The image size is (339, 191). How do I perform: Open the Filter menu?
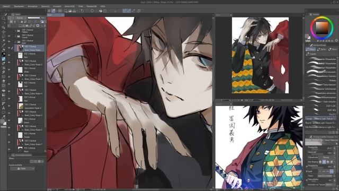tap(81, 6)
